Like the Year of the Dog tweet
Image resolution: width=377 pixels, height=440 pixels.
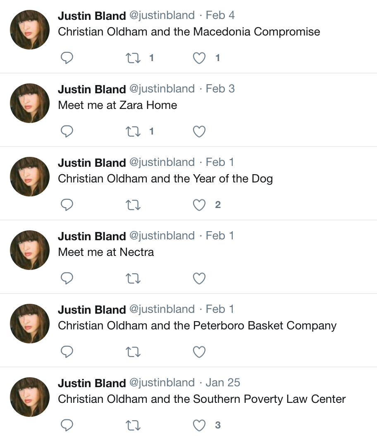point(199,205)
